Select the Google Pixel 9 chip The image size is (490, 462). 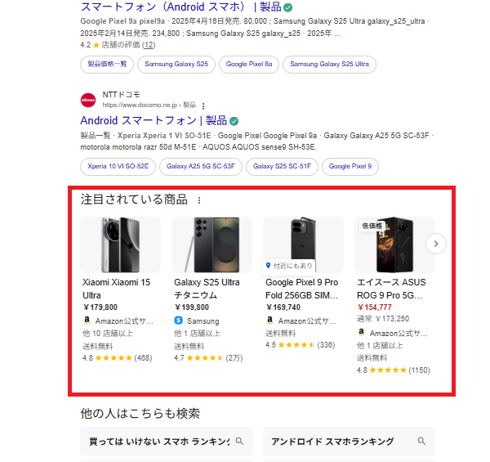click(350, 167)
